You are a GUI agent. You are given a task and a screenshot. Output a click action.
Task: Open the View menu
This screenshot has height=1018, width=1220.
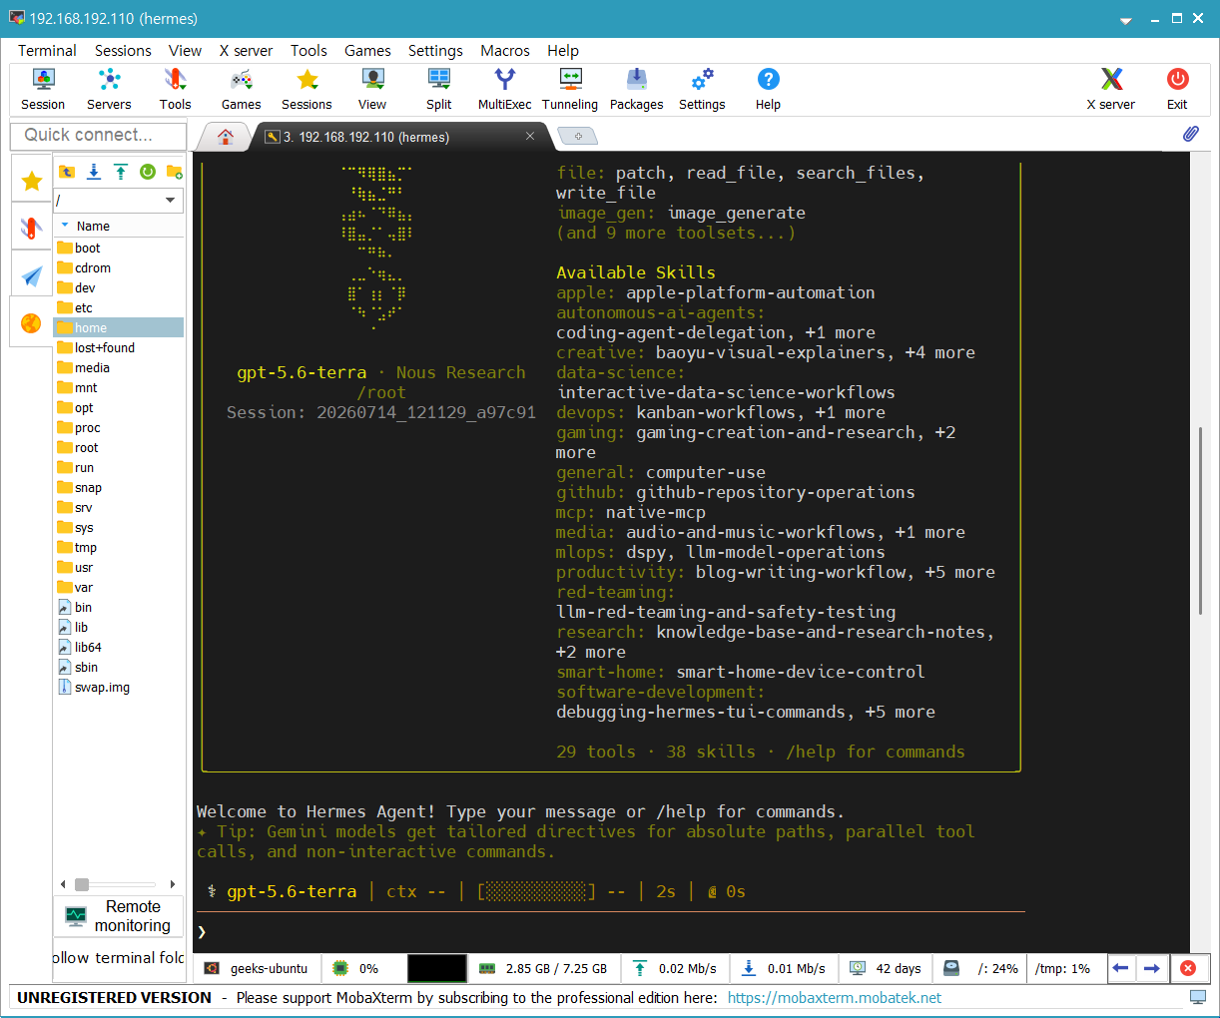[185, 50]
